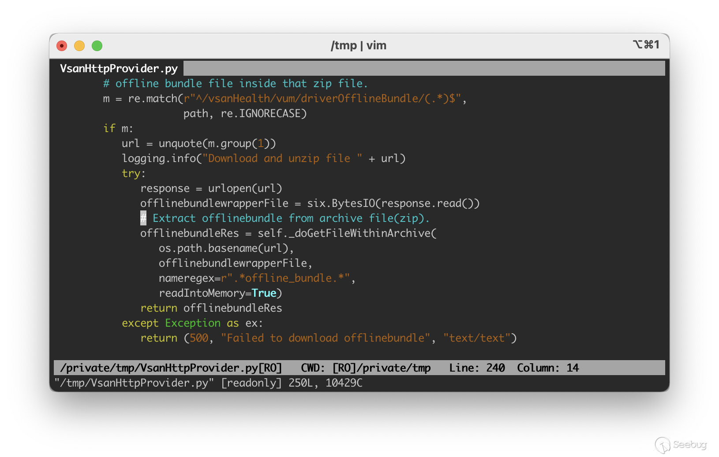
Task: Select the VsanHttpProvider.py vim tab
Action: pos(119,68)
